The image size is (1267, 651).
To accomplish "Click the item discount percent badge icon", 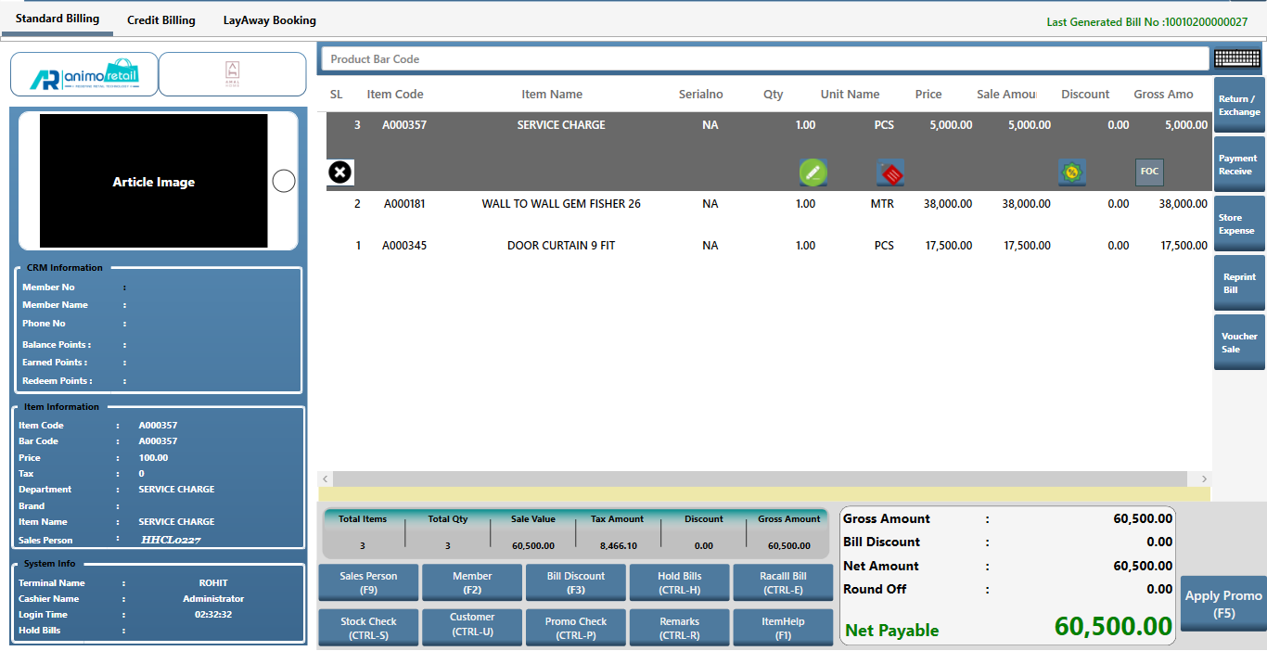I will coord(1072,172).
